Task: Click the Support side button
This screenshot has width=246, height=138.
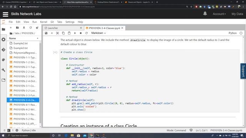Action: 243,71
